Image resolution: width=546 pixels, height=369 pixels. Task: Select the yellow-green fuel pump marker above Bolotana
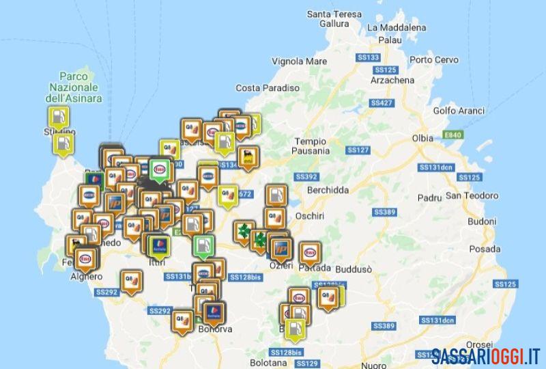[x=296, y=329]
